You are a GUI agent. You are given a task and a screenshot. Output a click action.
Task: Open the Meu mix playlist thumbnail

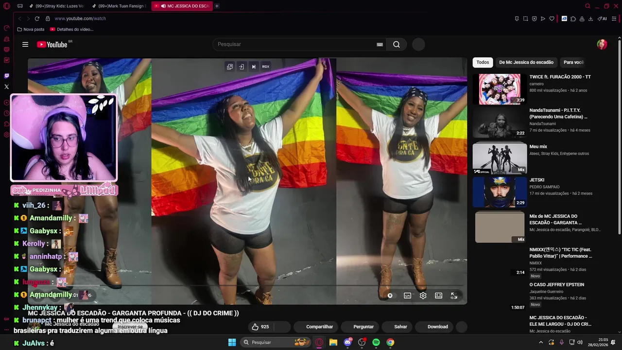click(x=500, y=158)
